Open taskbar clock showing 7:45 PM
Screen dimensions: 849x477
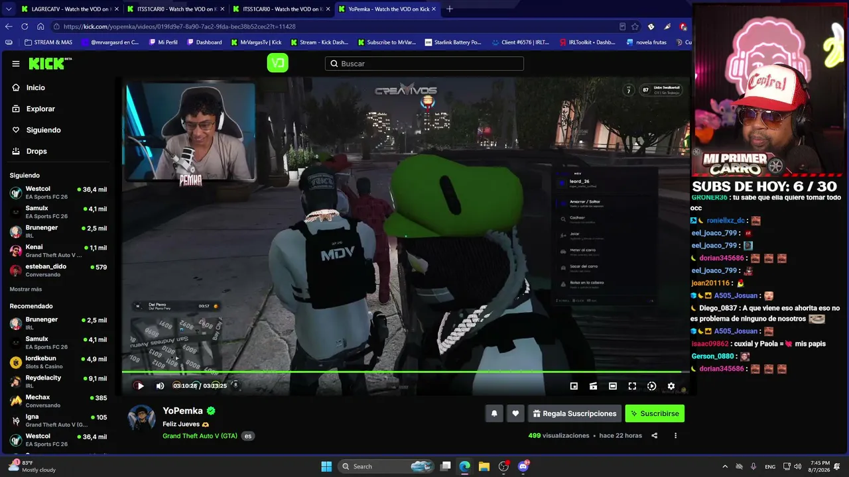click(x=820, y=466)
